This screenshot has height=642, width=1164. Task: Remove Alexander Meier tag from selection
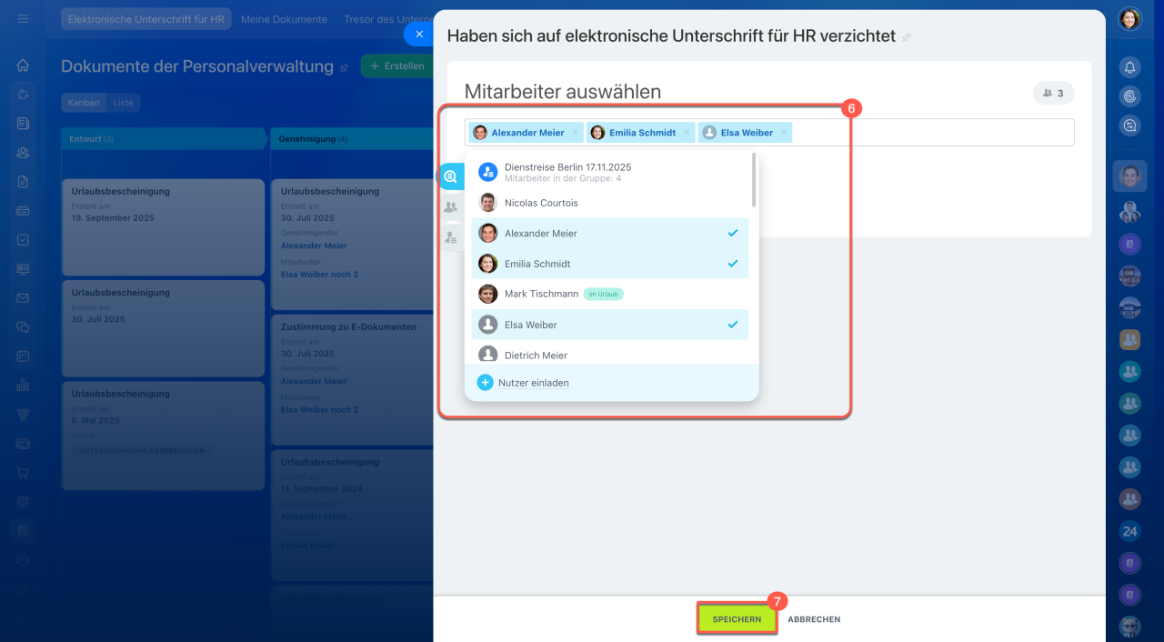[575, 133]
